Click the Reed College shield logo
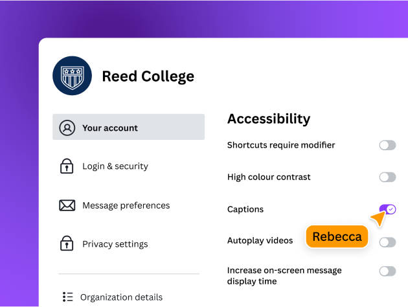408x307 pixels. [72, 76]
